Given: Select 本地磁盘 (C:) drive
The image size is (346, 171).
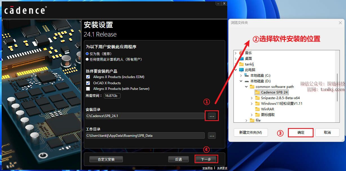Looking at the screenshot, I should coord(260,75).
